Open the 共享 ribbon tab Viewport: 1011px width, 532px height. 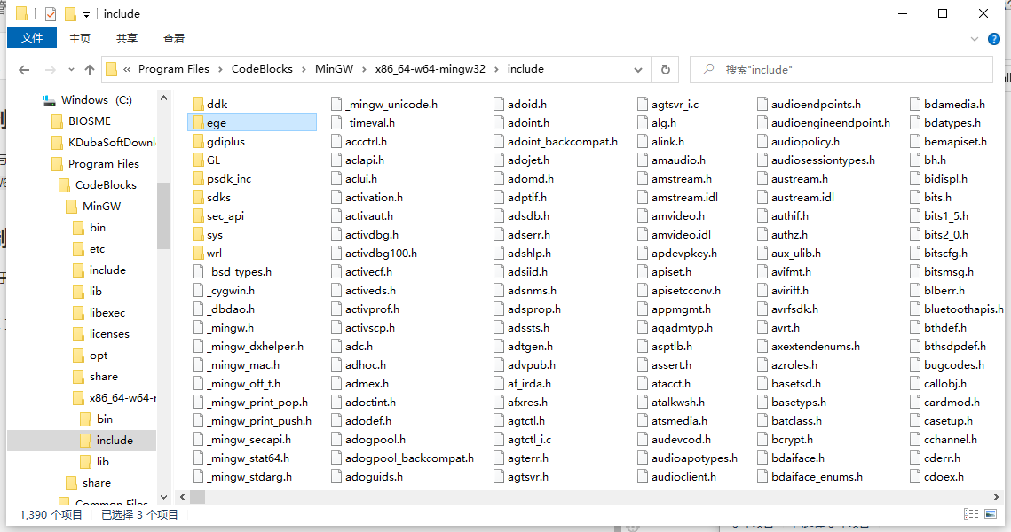coord(127,39)
